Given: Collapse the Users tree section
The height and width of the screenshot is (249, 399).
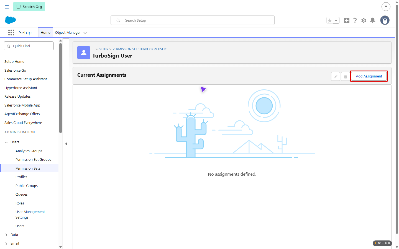Looking at the screenshot, I should pyautogui.click(x=6, y=142).
